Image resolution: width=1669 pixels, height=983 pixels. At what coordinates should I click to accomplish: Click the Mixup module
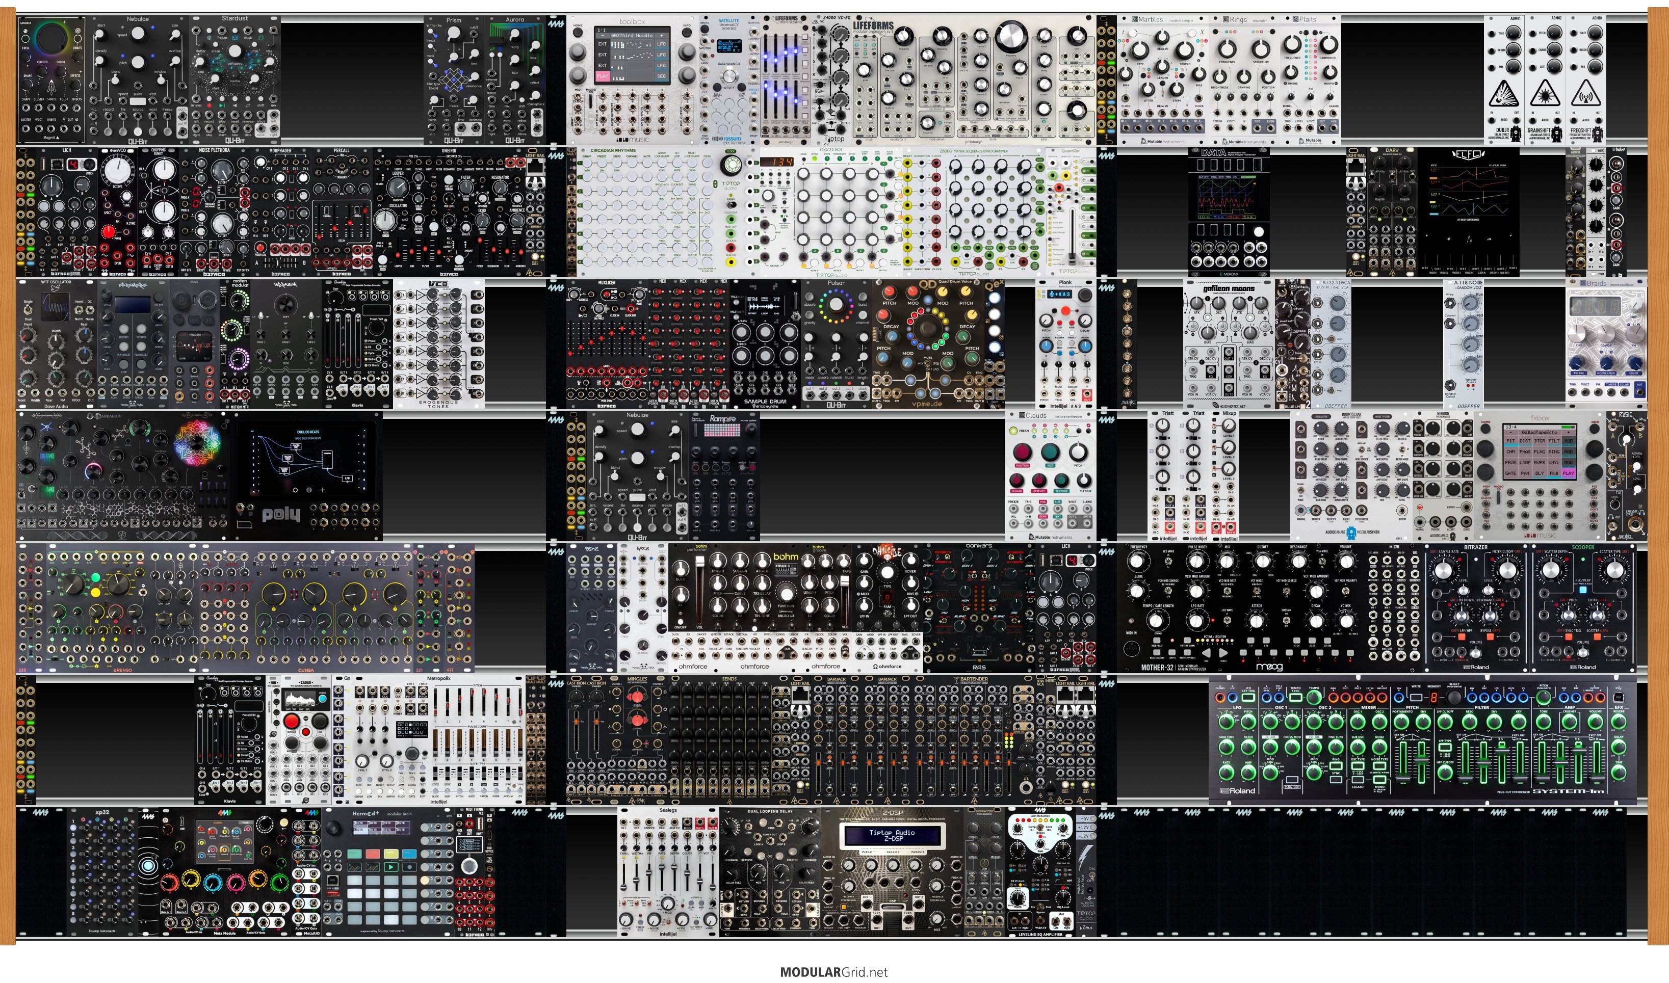(1229, 475)
